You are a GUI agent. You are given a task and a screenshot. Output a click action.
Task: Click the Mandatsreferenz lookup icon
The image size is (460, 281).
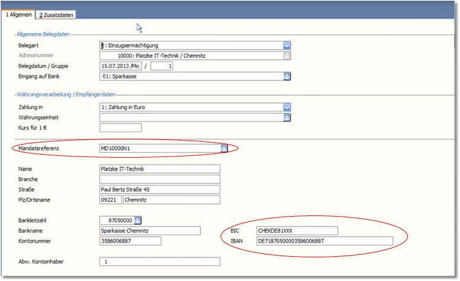pos(224,148)
